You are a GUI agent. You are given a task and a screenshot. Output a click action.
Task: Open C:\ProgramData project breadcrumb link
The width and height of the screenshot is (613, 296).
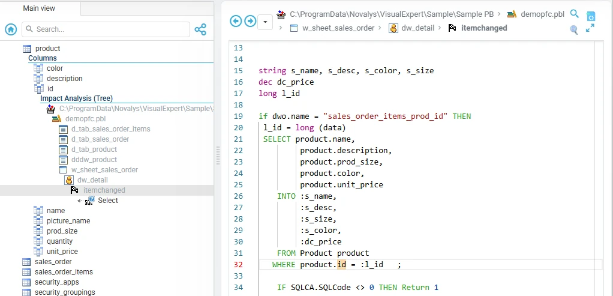(x=392, y=14)
